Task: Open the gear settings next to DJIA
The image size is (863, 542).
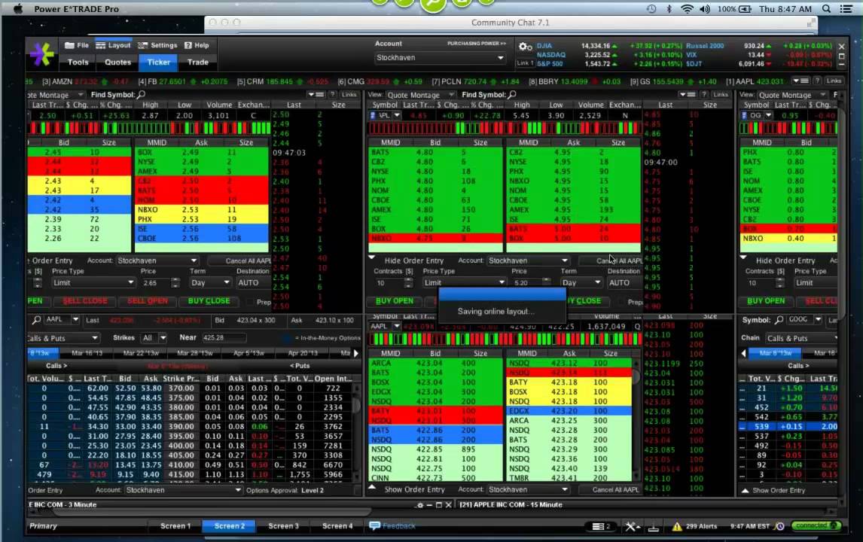Action: [x=525, y=47]
